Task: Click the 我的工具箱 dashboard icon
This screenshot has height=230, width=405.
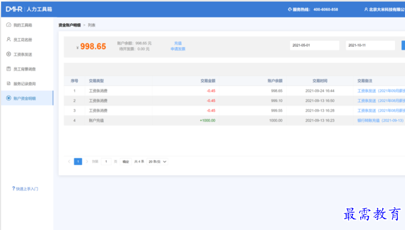Action: click(x=9, y=25)
